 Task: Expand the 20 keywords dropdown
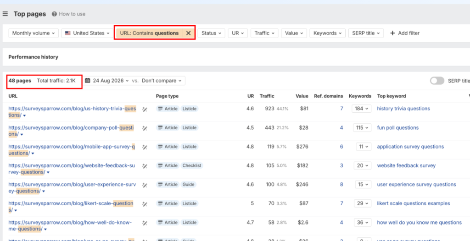[363, 165]
